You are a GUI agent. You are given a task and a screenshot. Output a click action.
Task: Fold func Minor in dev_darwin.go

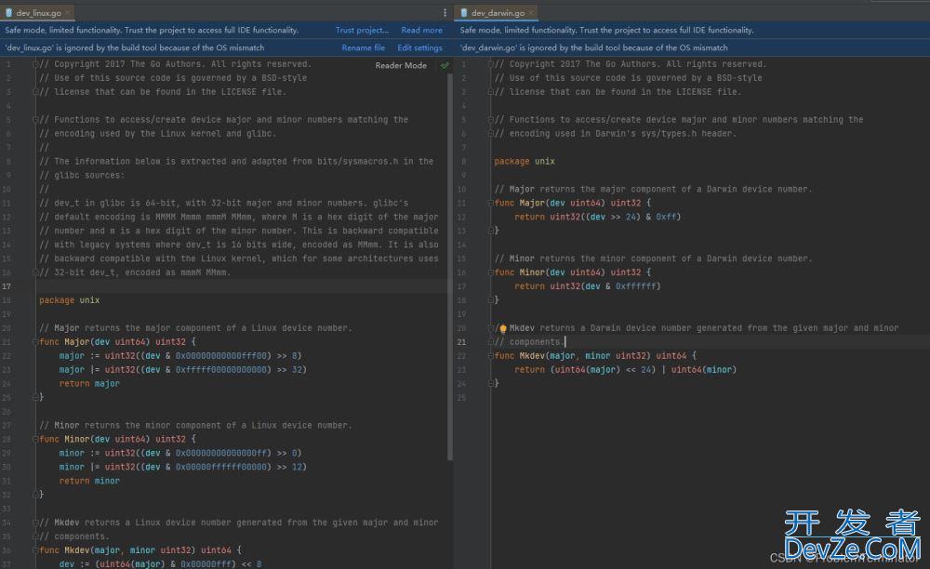490,272
